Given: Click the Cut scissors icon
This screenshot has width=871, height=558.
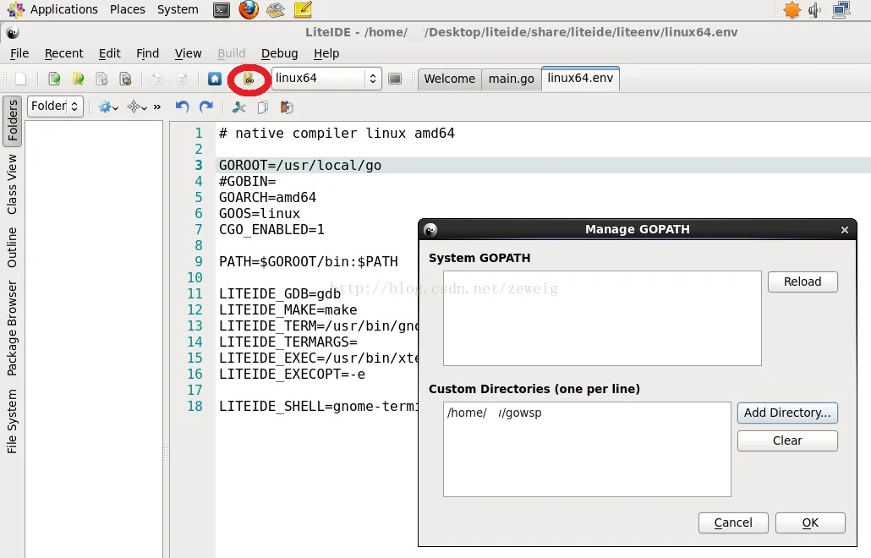Looking at the screenshot, I should click(x=239, y=107).
